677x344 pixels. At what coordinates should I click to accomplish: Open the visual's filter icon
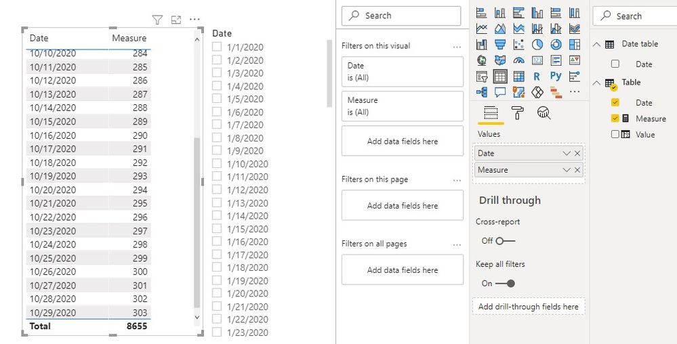(x=158, y=20)
